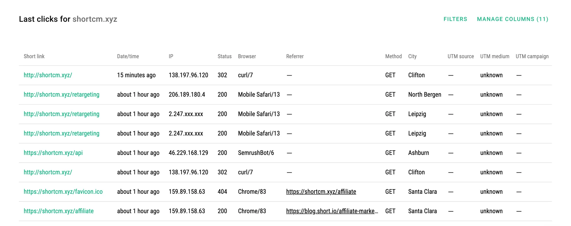
Task: Click the UTM medium column header
Action: tap(494, 56)
